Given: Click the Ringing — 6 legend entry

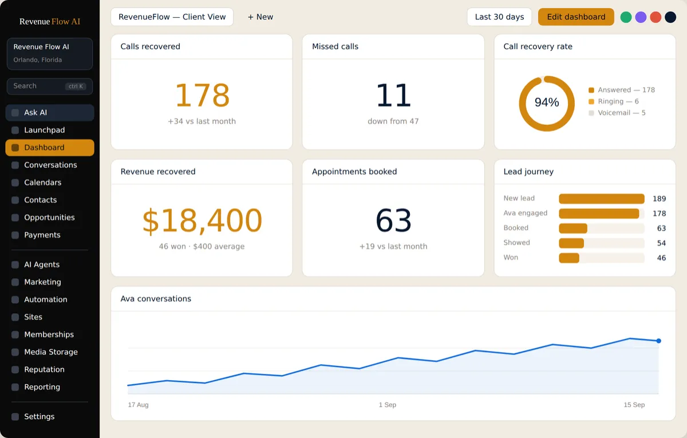Looking at the screenshot, I should click(614, 101).
